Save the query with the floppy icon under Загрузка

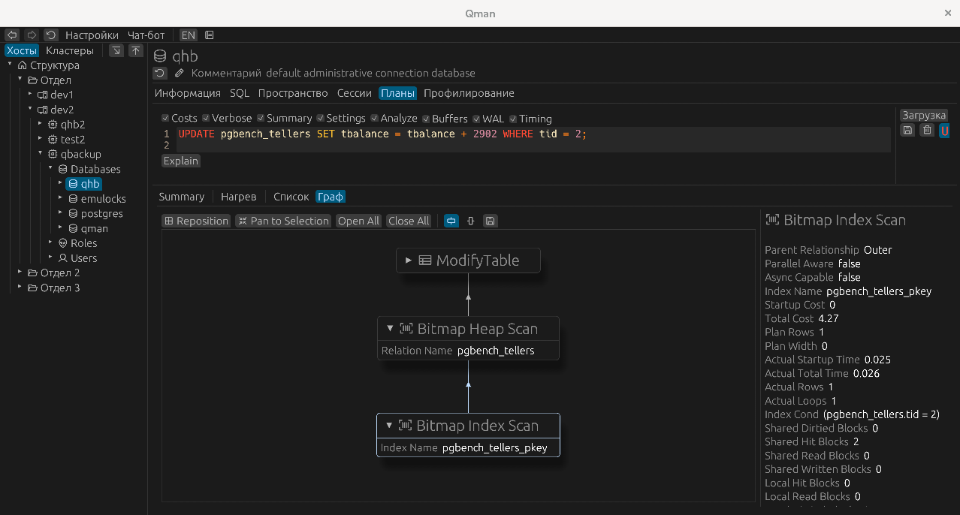coord(907,131)
